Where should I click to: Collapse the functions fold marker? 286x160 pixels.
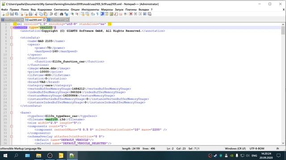tap(12, 58)
